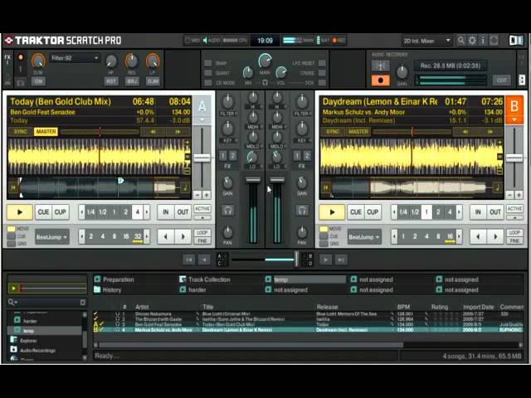Open the harder playlist favorite
Viewport: 531px width, 398px height.
pos(193,289)
